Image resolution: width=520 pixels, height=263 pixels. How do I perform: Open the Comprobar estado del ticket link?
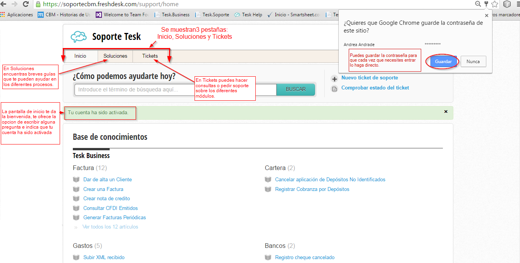(x=375, y=88)
